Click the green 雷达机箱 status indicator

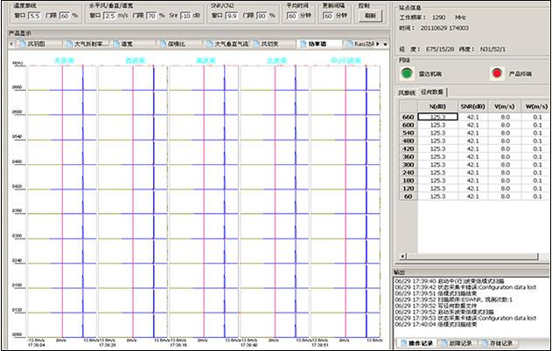pos(406,73)
